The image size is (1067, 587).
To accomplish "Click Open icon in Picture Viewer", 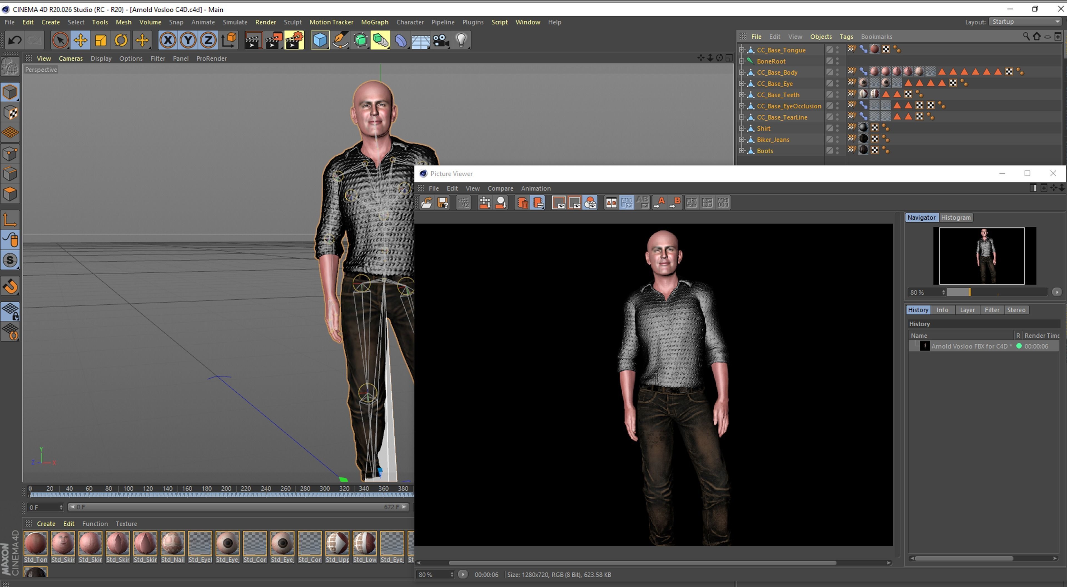I will [x=427, y=203].
